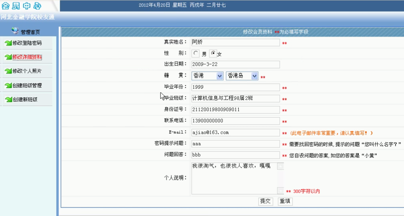Viewport: 404px width, 216px height.
Task: Click the 密码提示问题 input field
Action: pos(235,144)
